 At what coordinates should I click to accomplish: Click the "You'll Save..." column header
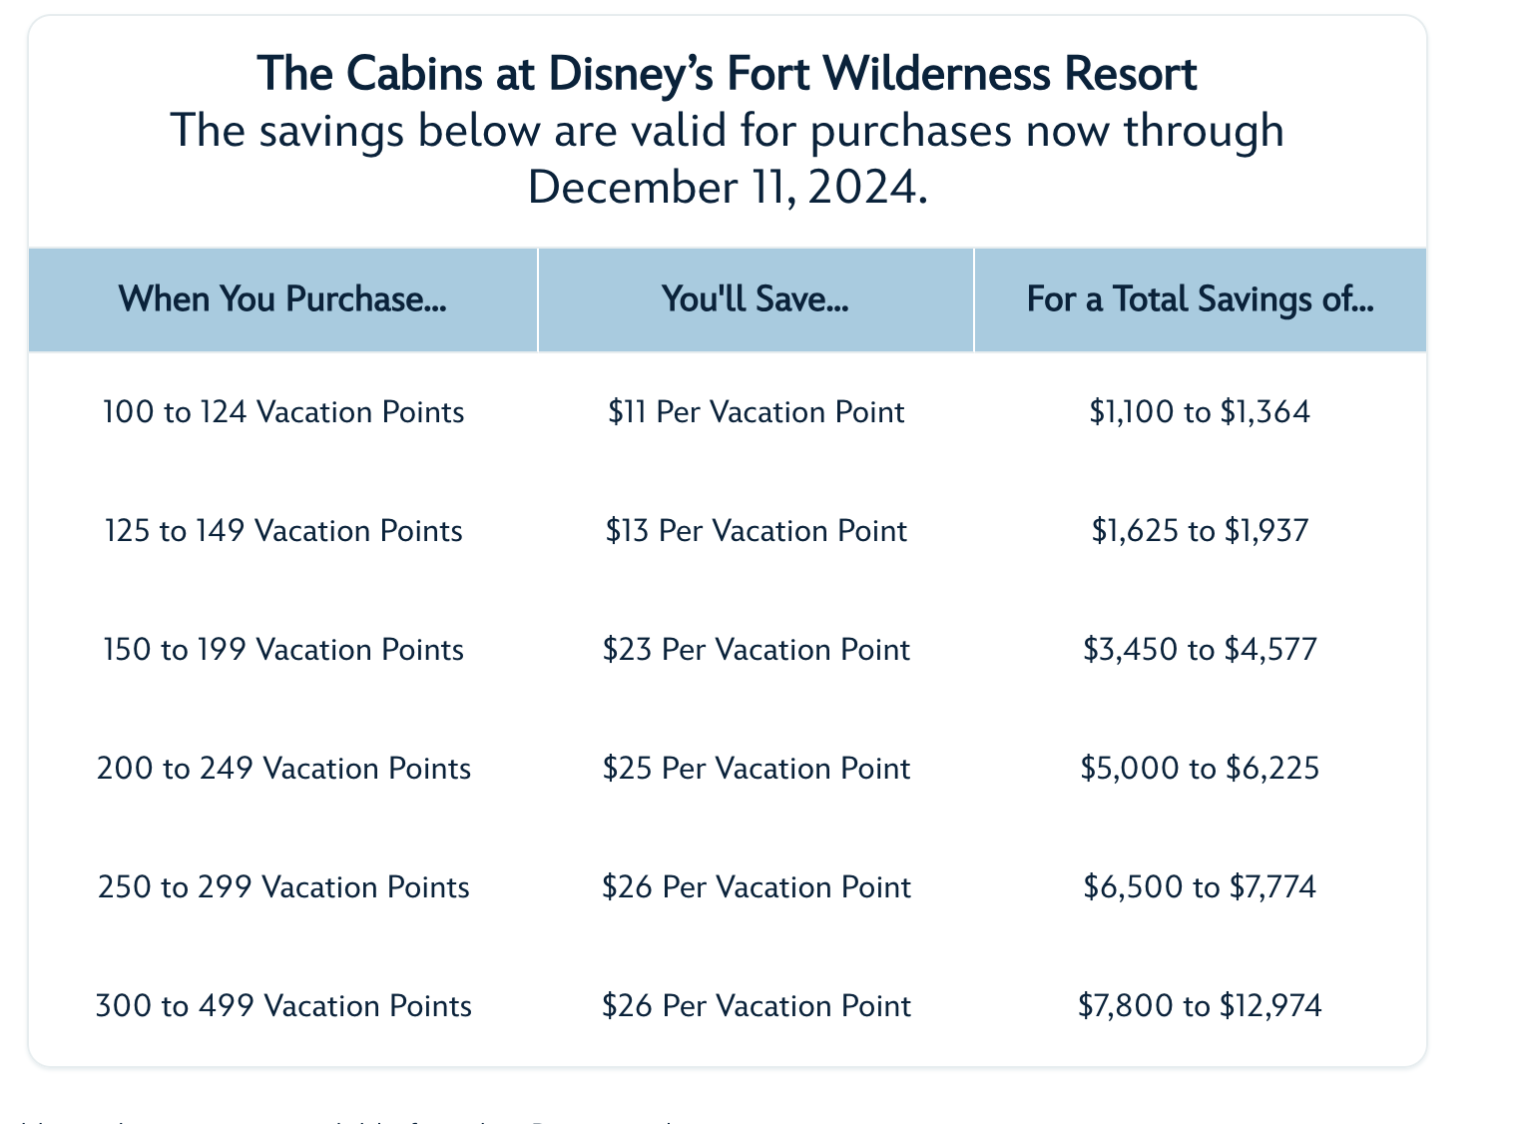tap(756, 298)
